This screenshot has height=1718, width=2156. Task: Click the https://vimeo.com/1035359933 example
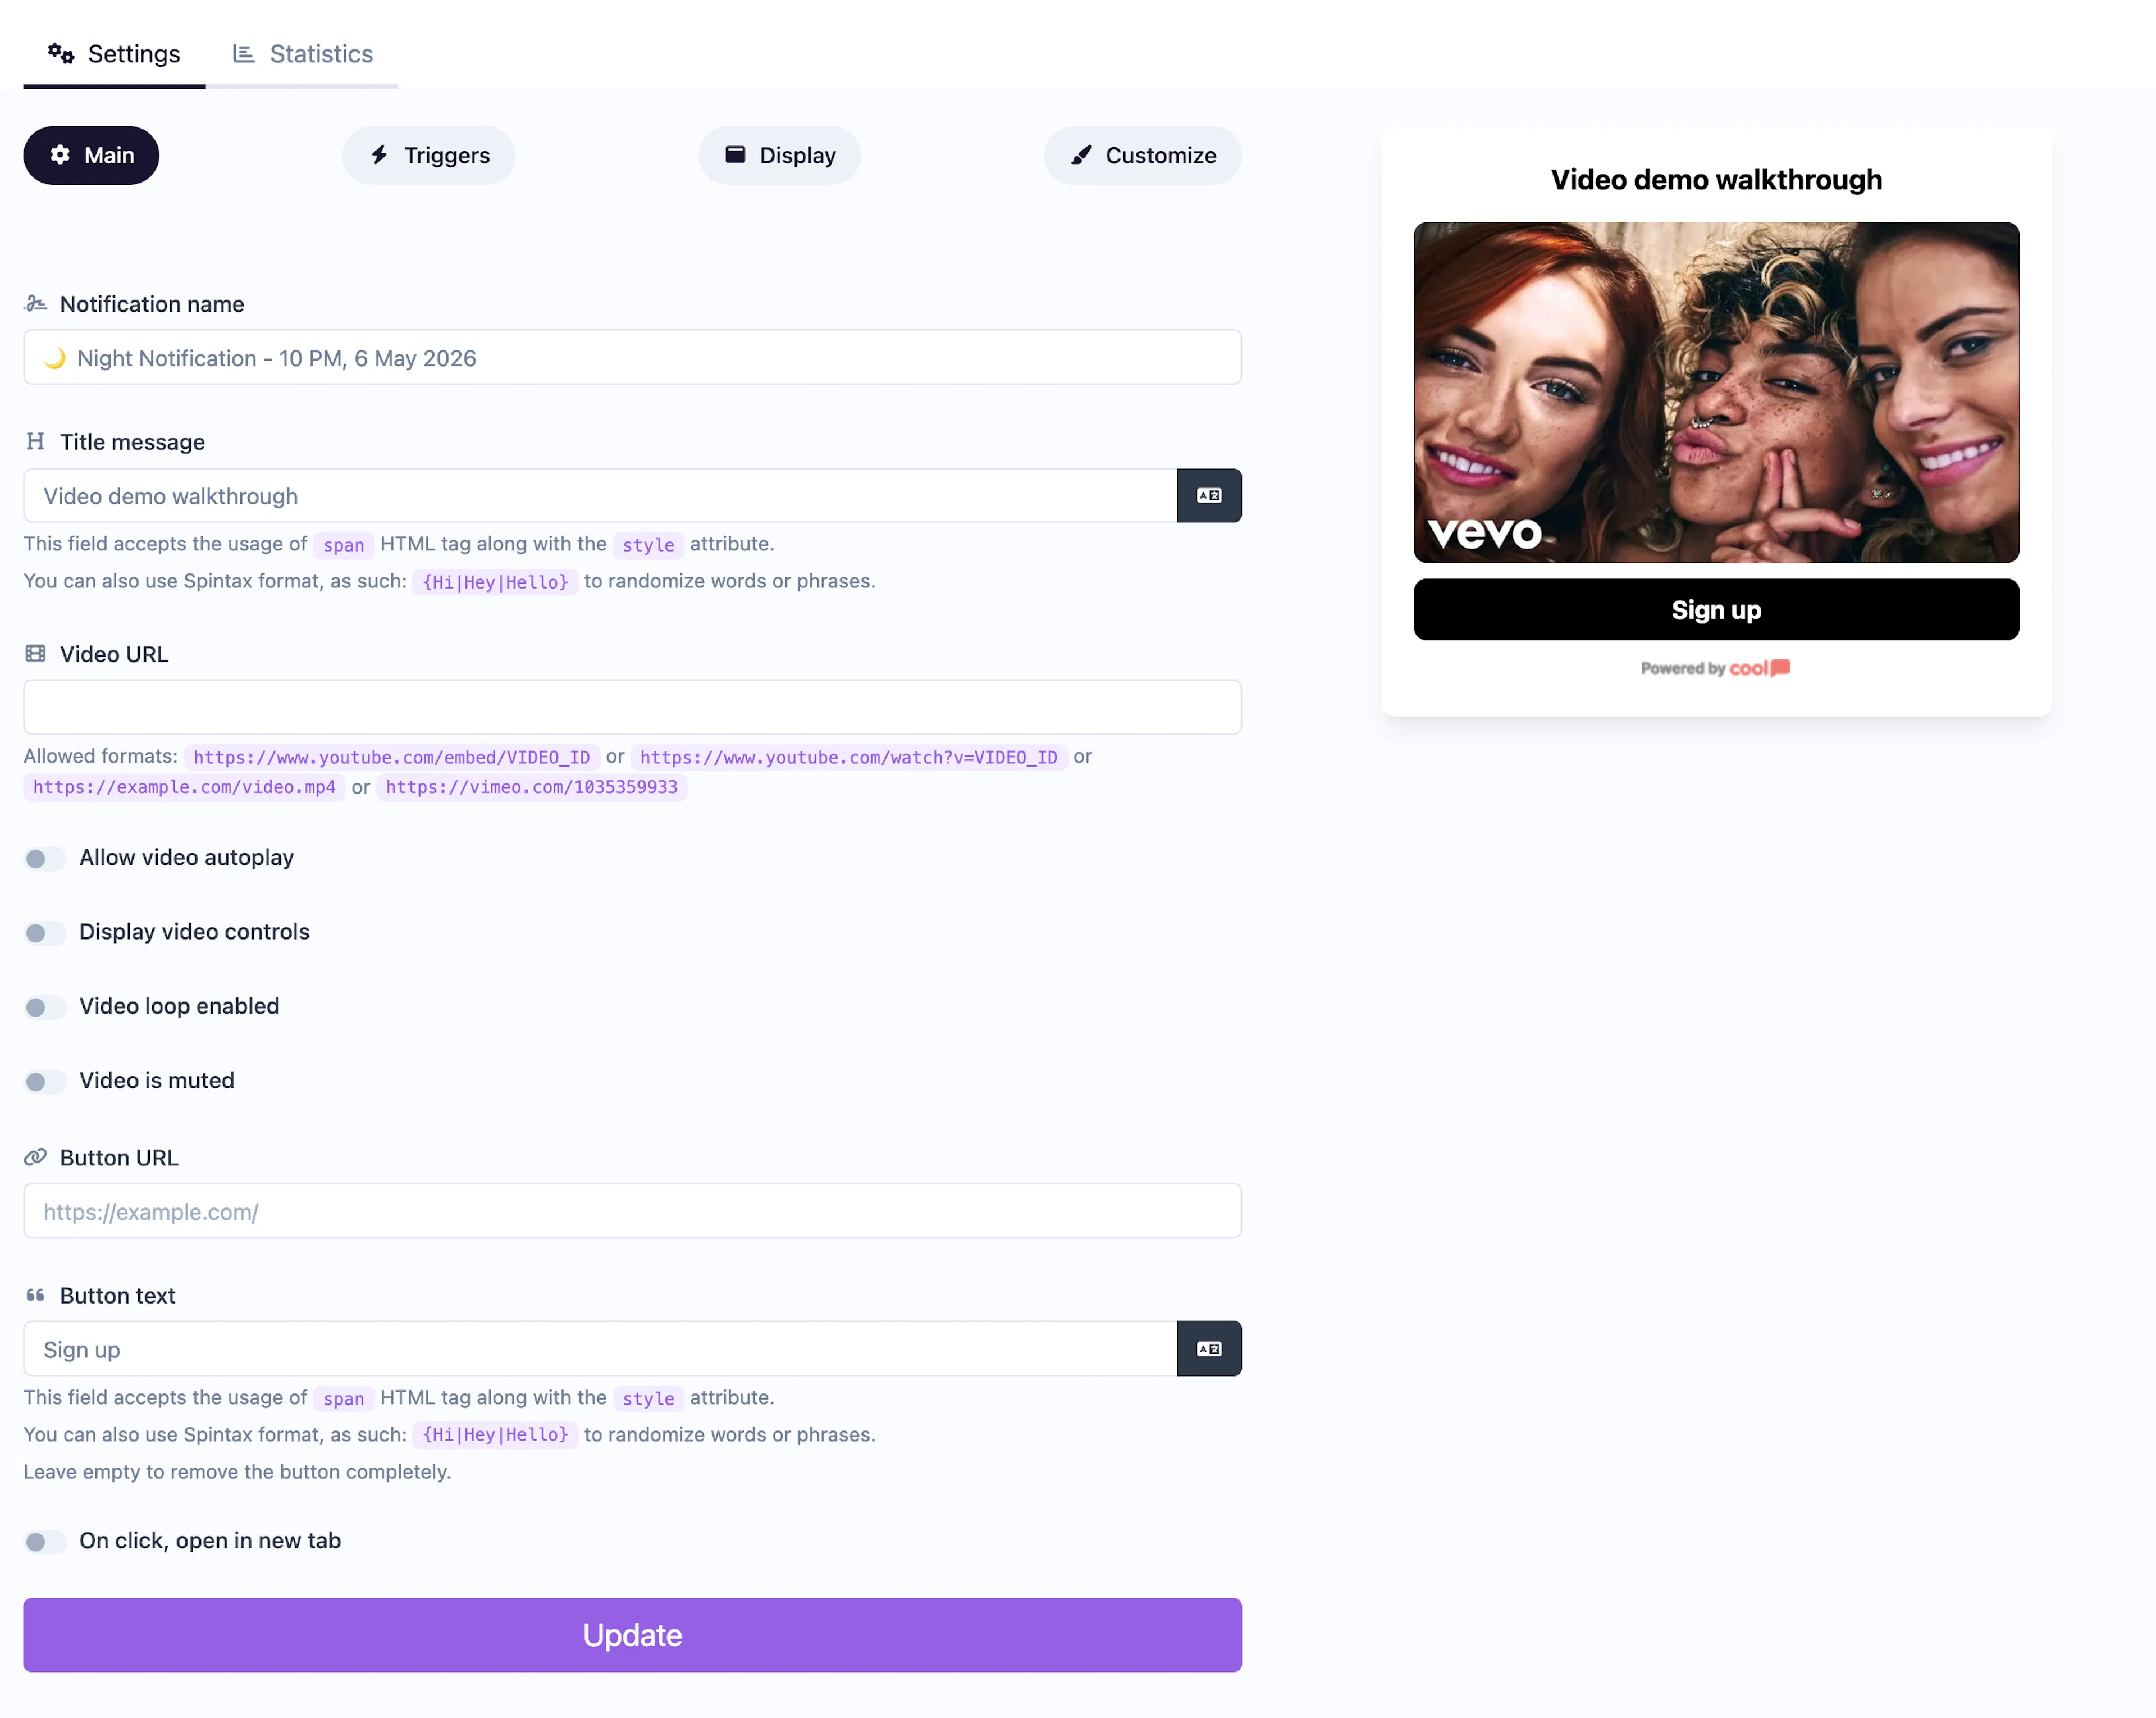pyautogui.click(x=532, y=787)
